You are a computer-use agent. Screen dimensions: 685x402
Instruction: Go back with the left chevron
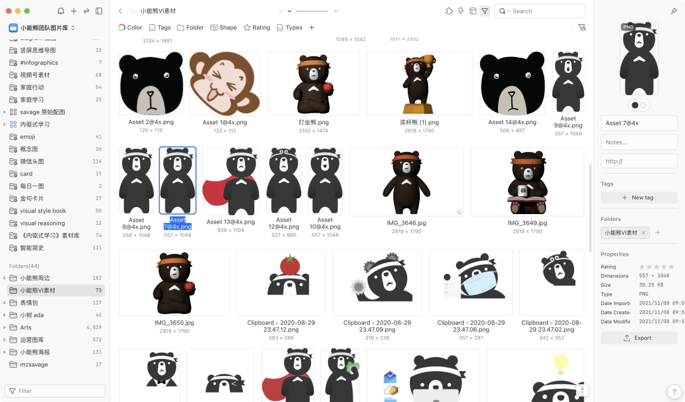121,11
